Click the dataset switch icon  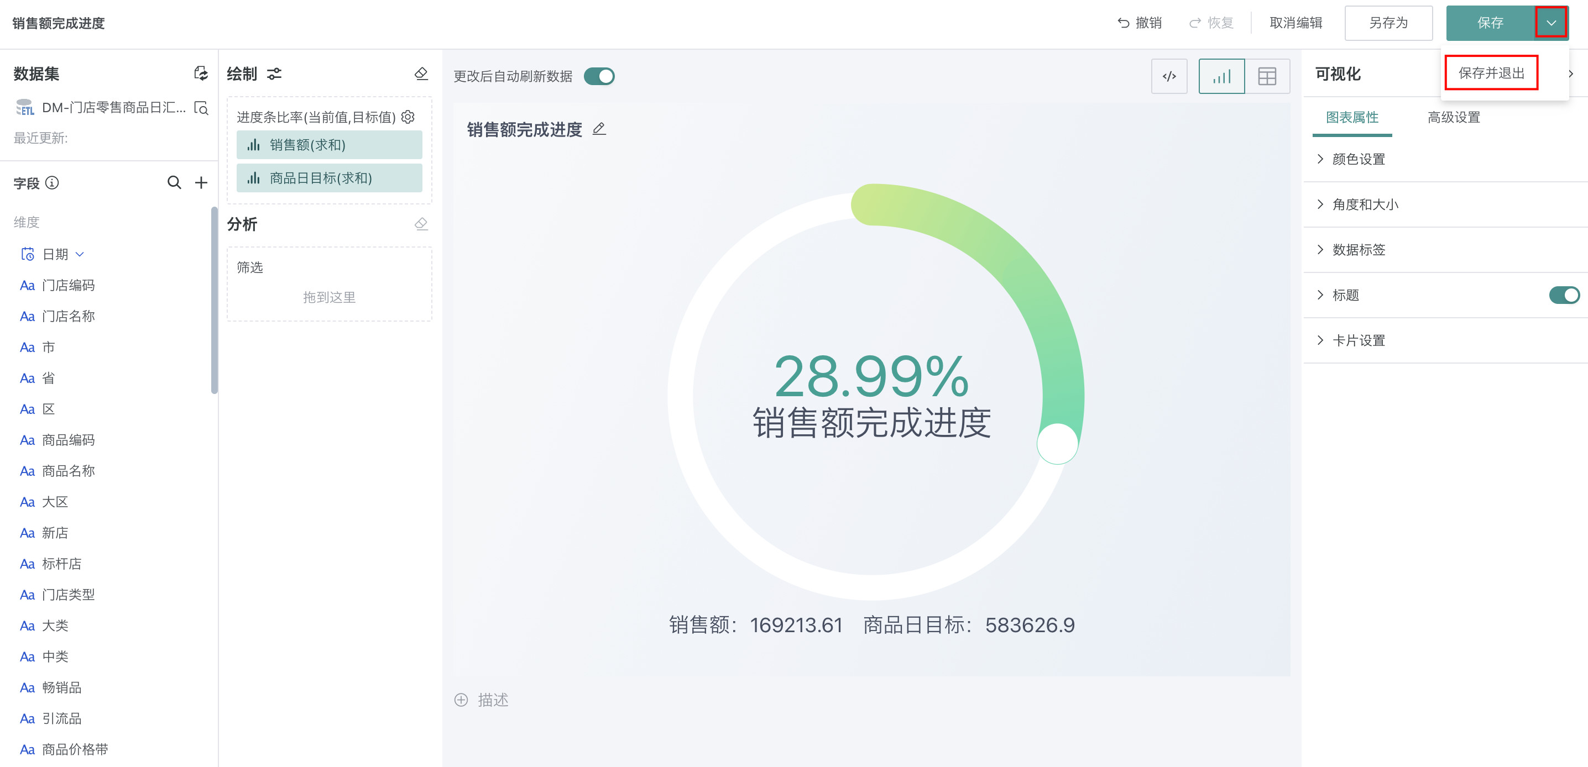201,73
